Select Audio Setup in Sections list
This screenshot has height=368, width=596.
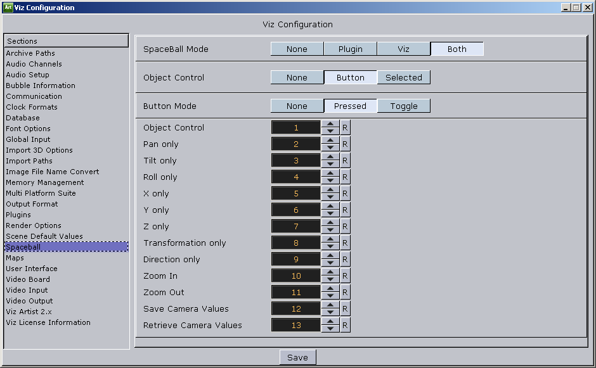pos(27,75)
